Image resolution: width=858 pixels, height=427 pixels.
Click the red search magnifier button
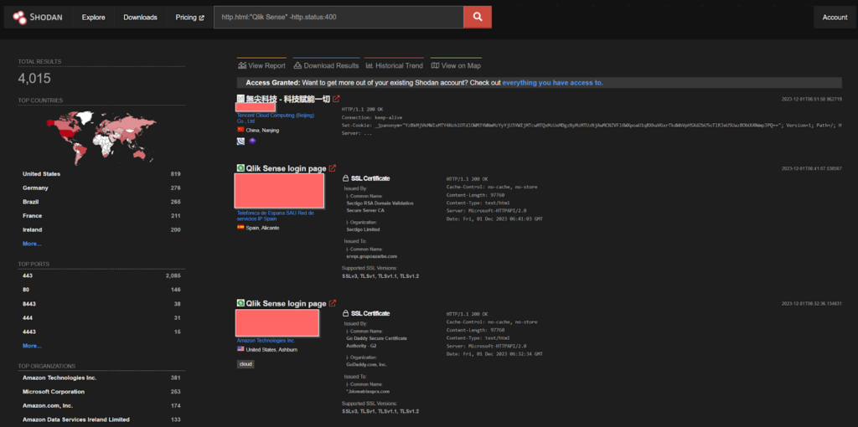(478, 18)
